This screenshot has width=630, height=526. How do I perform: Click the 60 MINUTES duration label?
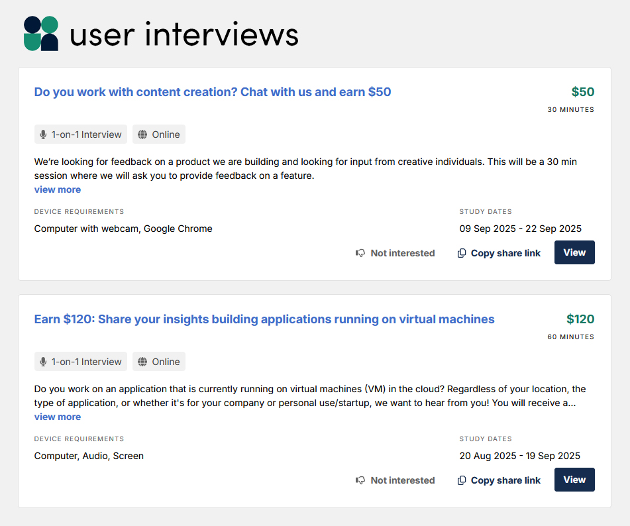(x=570, y=337)
